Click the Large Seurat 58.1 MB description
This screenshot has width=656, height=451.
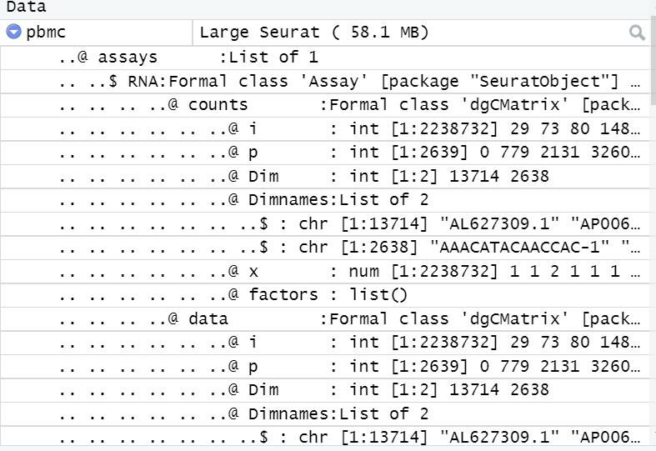tap(314, 33)
